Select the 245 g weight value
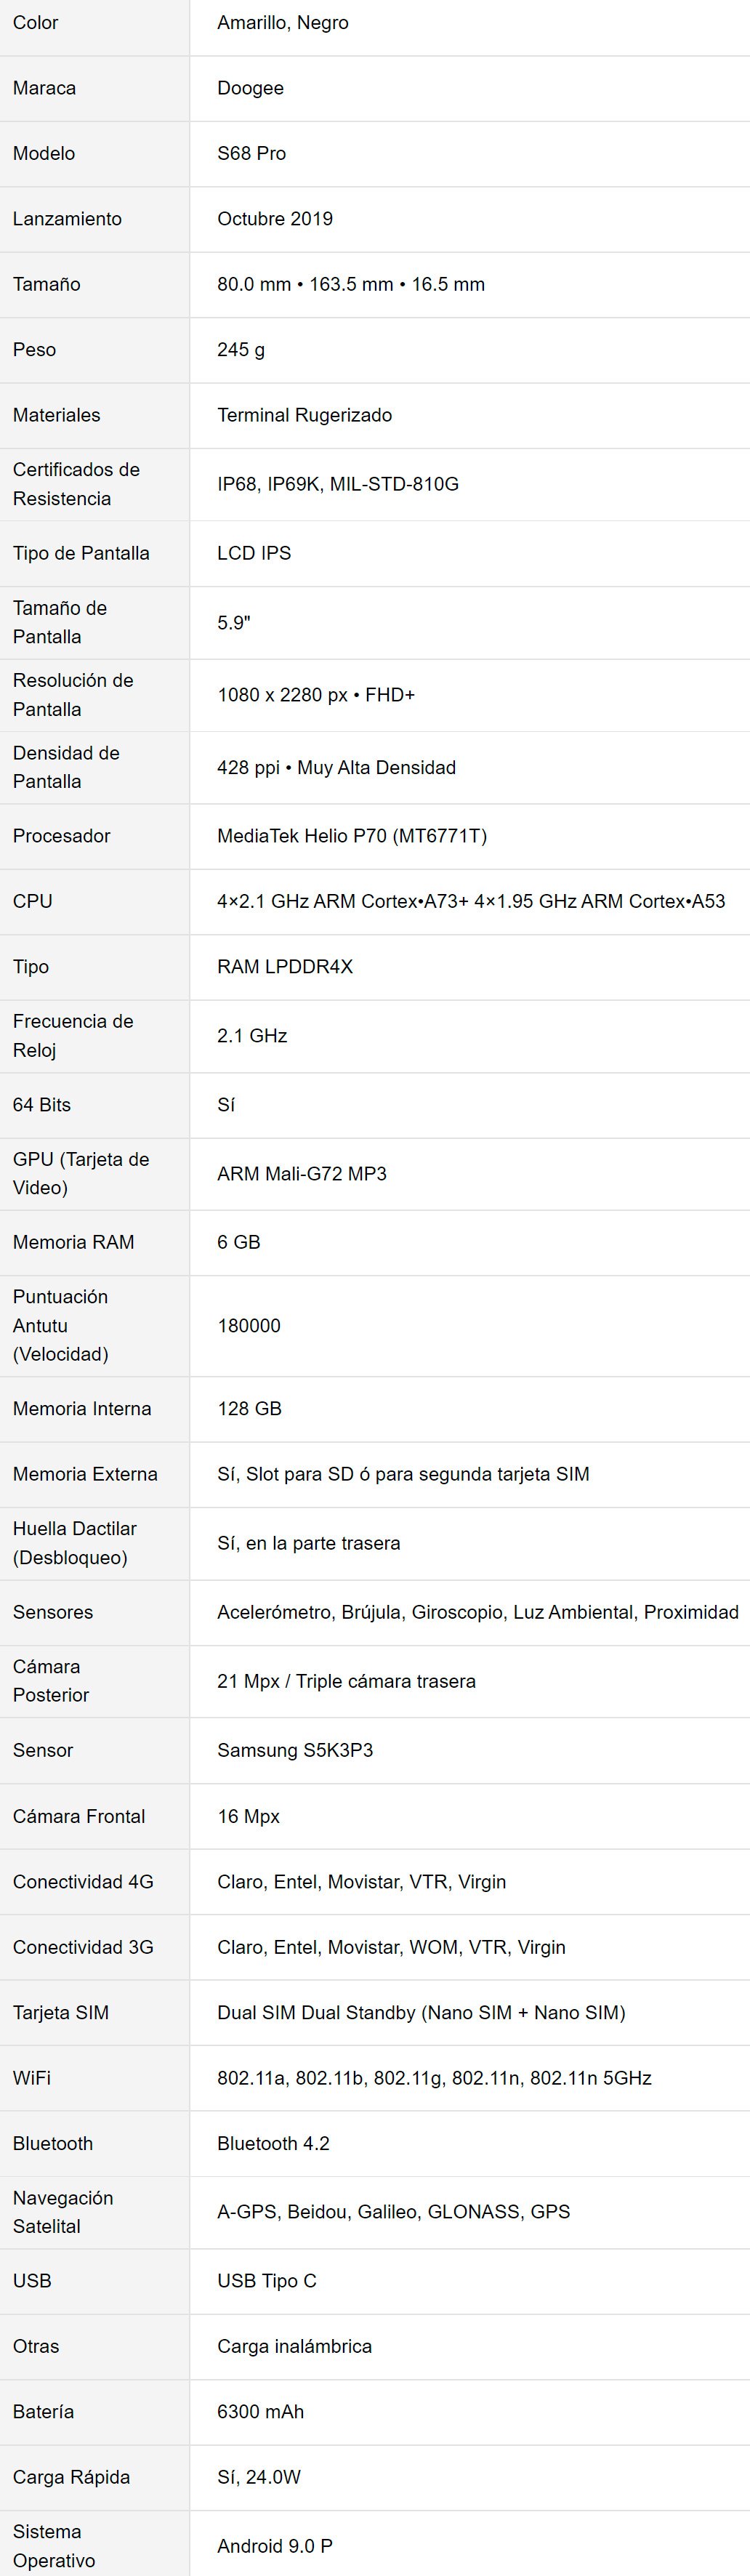This screenshot has width=750, height=2576. coord(241,350)
